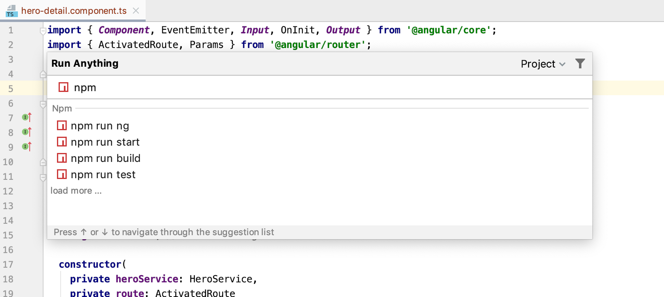The image size is (664, 297).
Task: Select the 'npm run ng' suggestion
Action: [100, 126]
